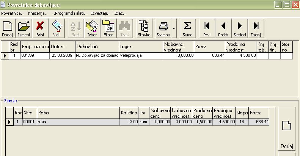Open the Izbor selection tool
Screen dimensions: 300x156
click(92, 28)
